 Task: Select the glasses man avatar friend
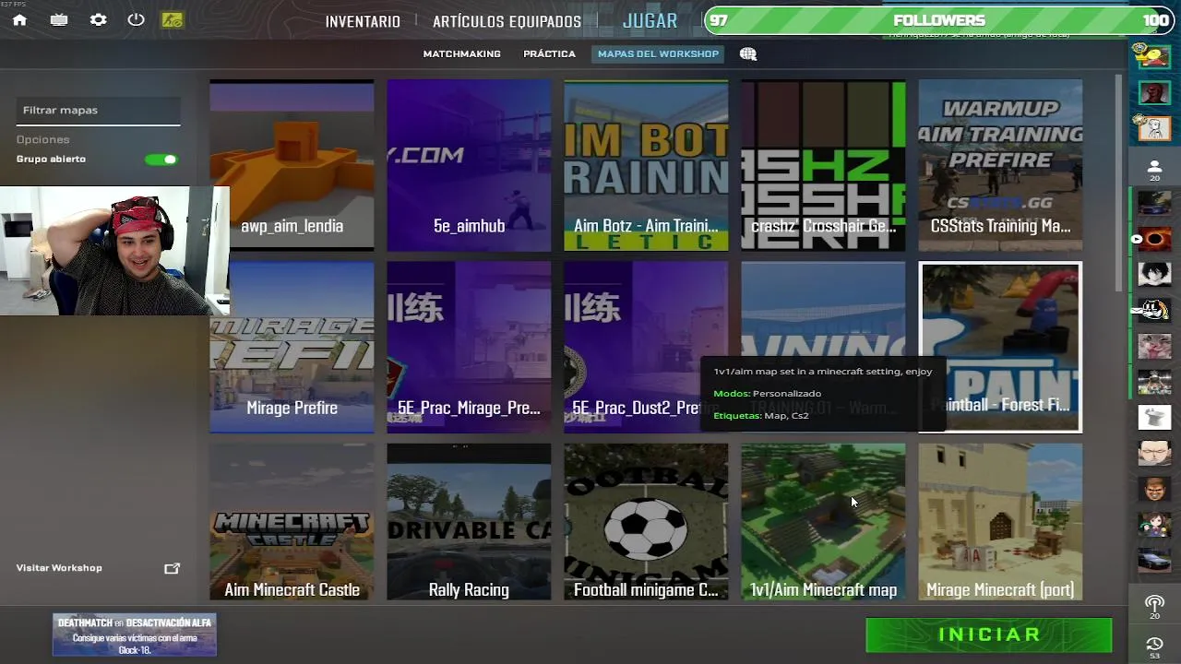1154,453
